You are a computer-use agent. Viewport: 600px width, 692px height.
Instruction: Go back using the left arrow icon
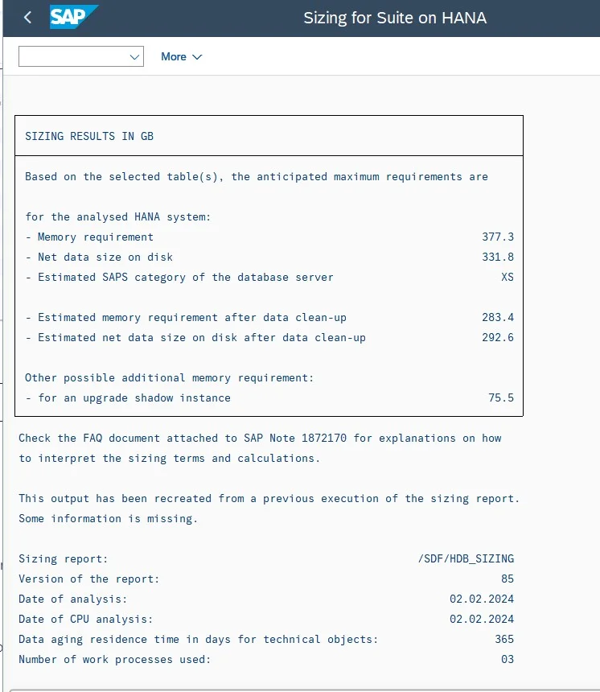click(x=28, y=18)
